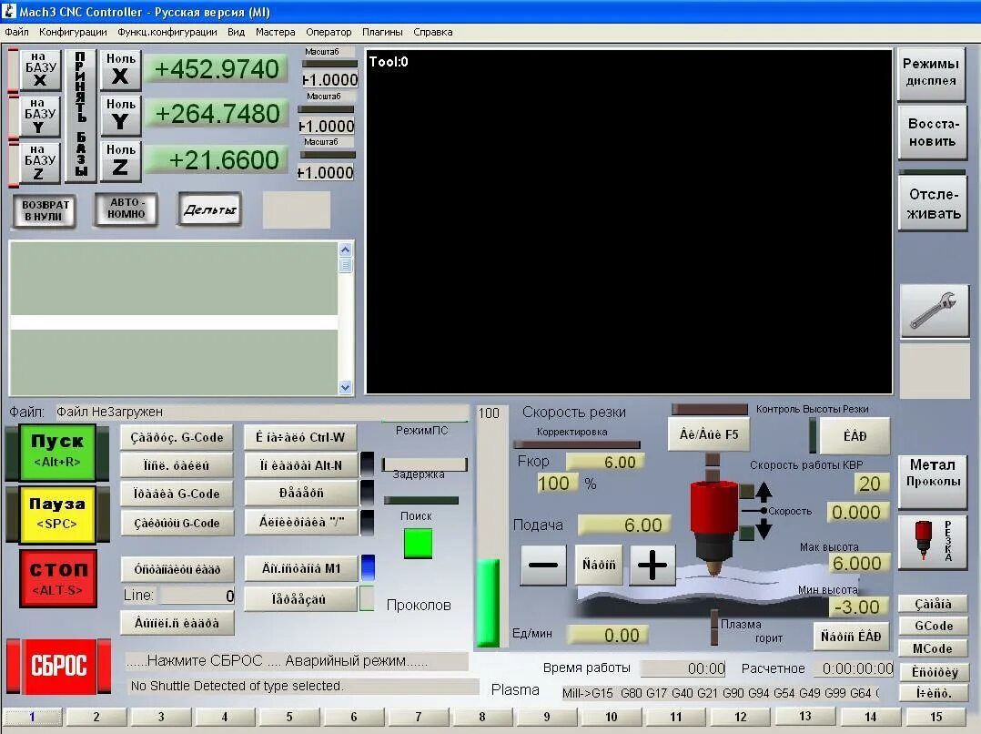Toggle the Отслеживать tracking button
The image size is (981, 734).
tap(933, 204)
